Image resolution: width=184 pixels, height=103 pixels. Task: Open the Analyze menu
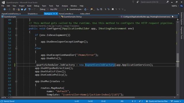tap(65, 6)
